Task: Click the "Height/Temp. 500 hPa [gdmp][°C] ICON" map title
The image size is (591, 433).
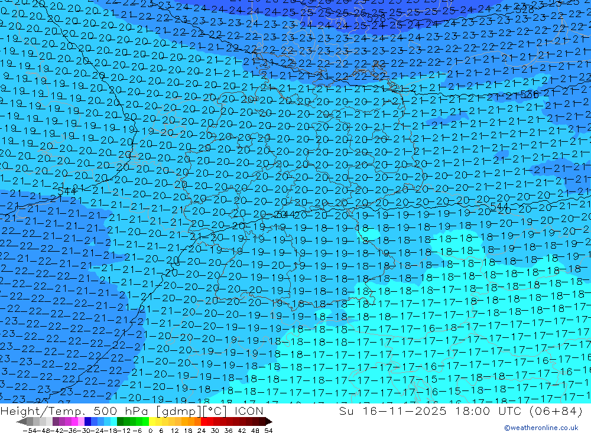Action: [132, 411]
